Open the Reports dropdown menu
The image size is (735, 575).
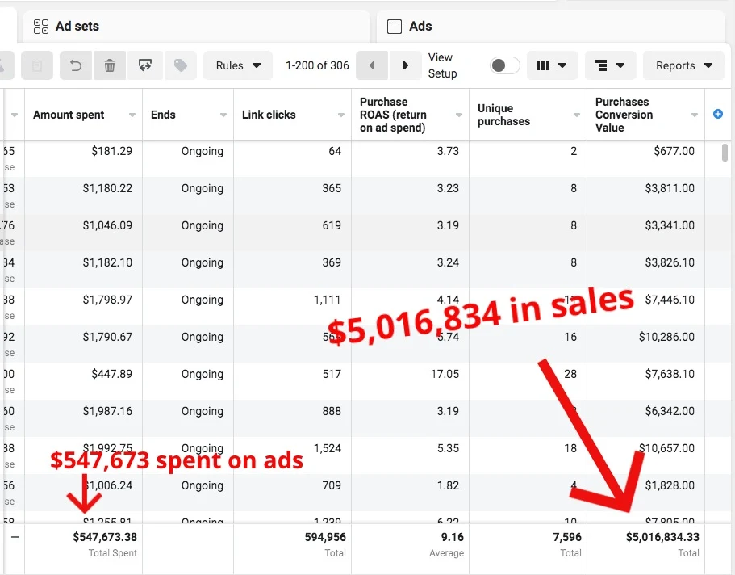(683, 65)
